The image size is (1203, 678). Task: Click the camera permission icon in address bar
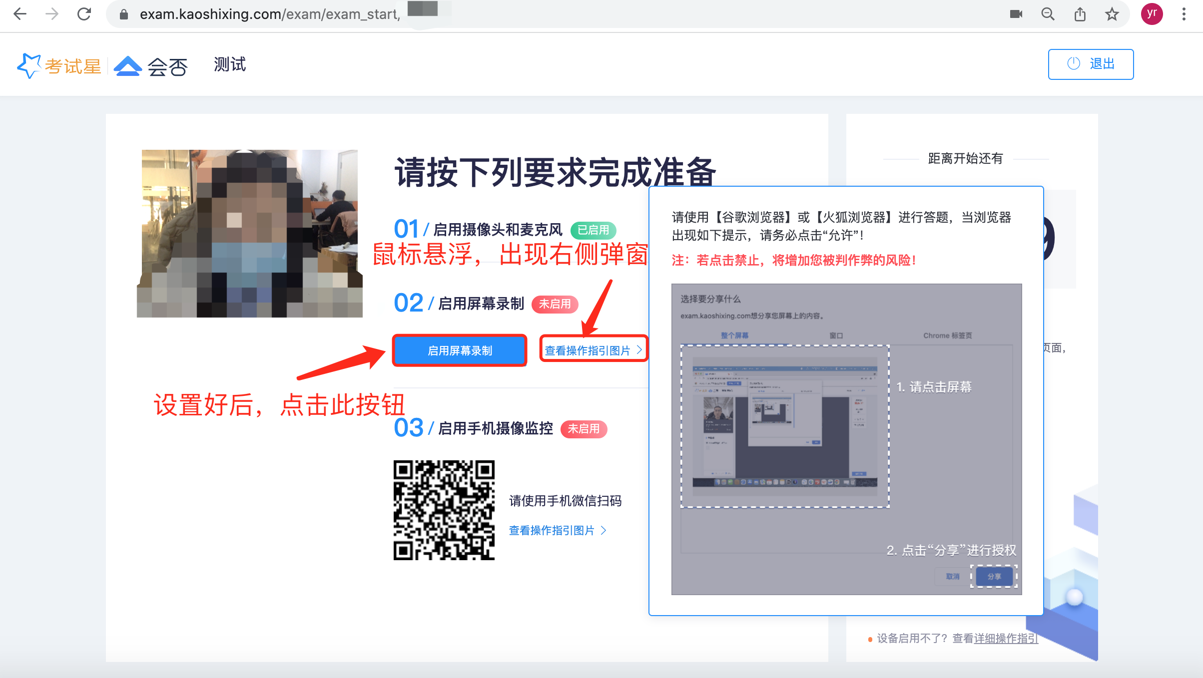[x=1016, y=14]
